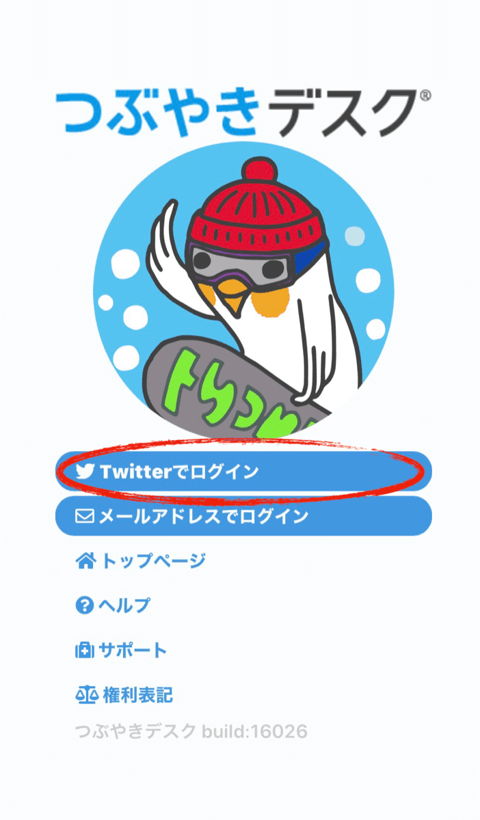Choose メールアドレスでログイン button
This screenshot has width=480, height=820.
pyautogui.click(x=243, y=516)
